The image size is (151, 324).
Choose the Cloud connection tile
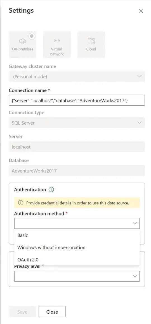point(91,45)
